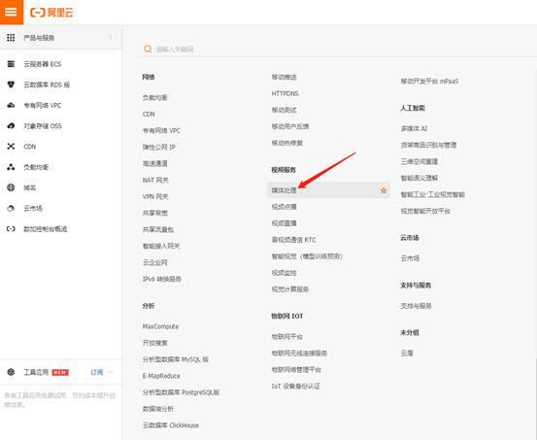Open 移动开发平台 mPaaS
Image resolution: width=537 pixels, height=440 pixels.
pos(429,82)
